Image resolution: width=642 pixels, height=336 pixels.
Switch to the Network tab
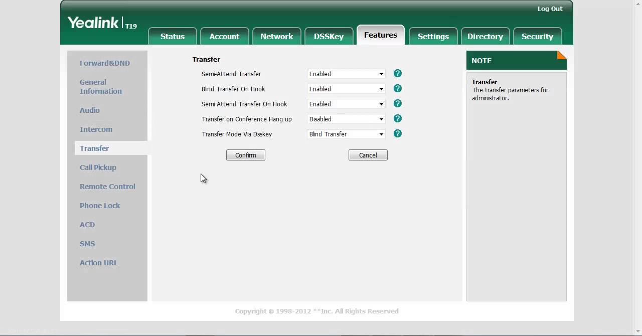(x=276, y=36)
